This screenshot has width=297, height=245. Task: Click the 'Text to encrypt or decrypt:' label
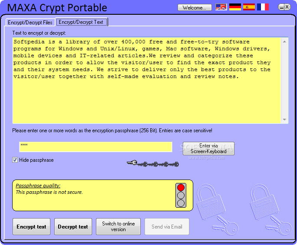tap(39, 33)
